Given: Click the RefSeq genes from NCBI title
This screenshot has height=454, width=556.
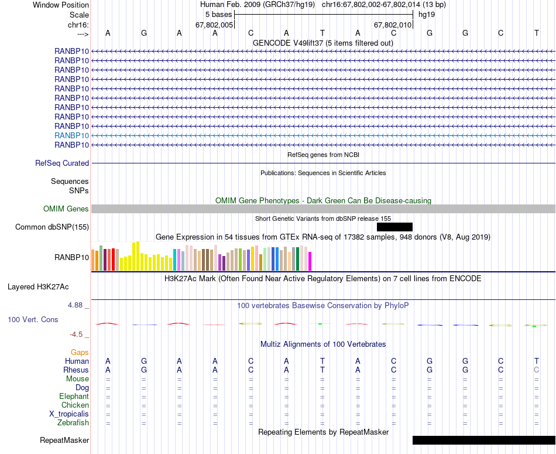Looking at the screenshot, I should point(324,155).
